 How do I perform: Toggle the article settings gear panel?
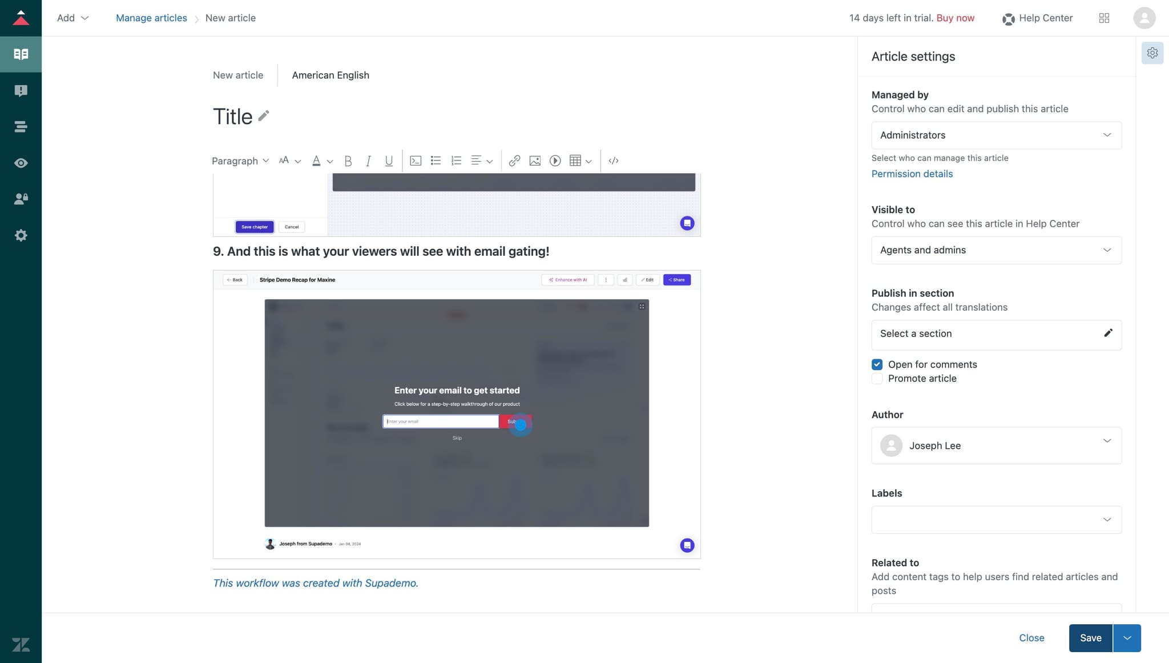click(1152, 53)
